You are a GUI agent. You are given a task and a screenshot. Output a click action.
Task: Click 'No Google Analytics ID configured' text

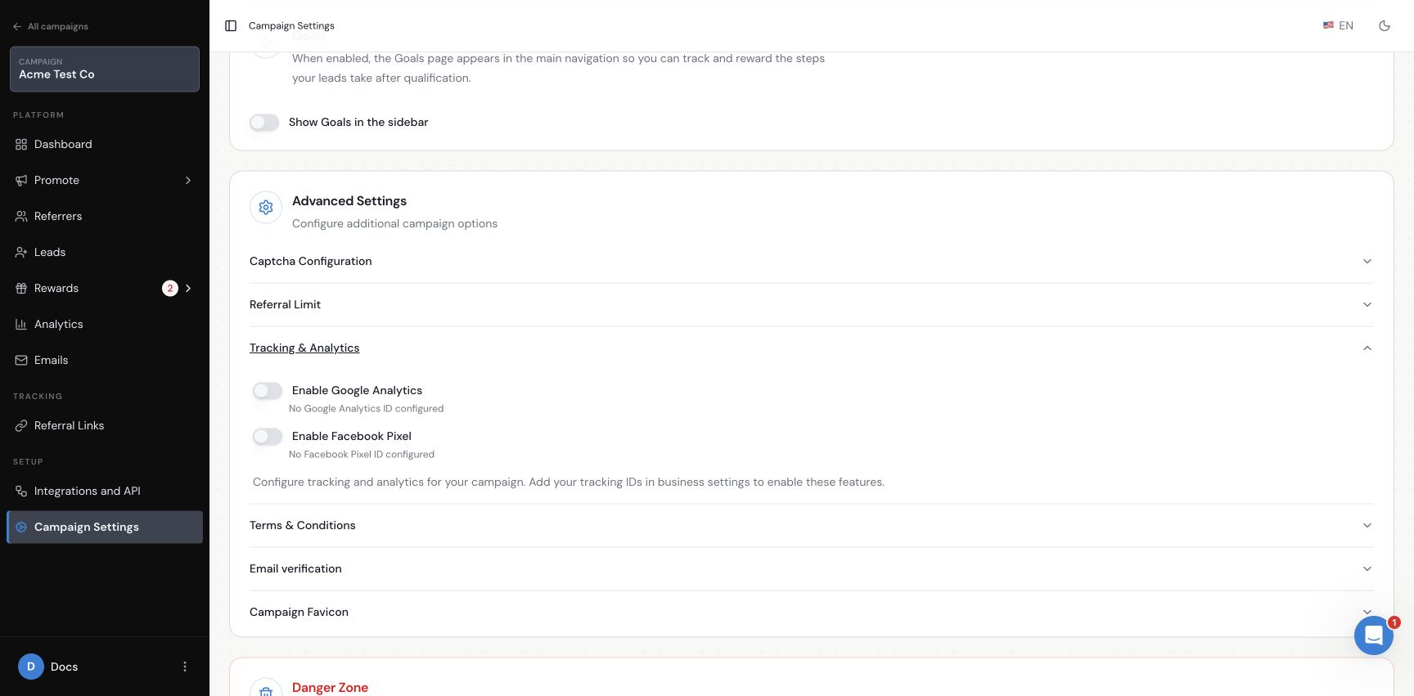[366, 409]
